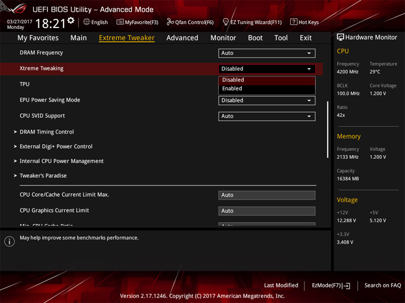Click the settings list scrollbar

pyautogui.click(x=327, y=130)
